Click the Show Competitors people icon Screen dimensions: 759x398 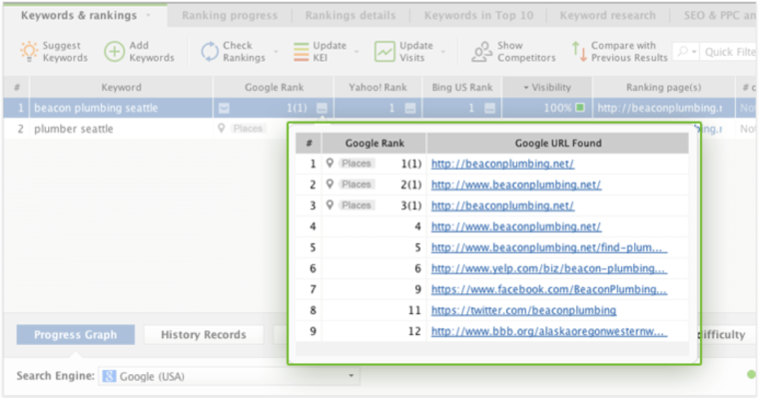coord(481,51)
